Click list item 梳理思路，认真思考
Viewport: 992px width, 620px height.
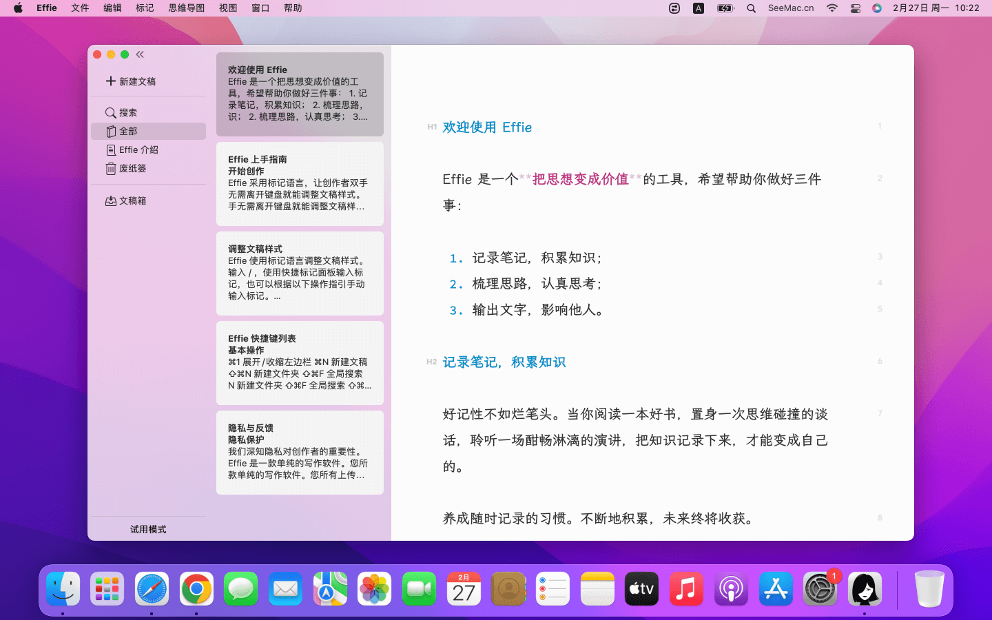click(x=537, y=284)
